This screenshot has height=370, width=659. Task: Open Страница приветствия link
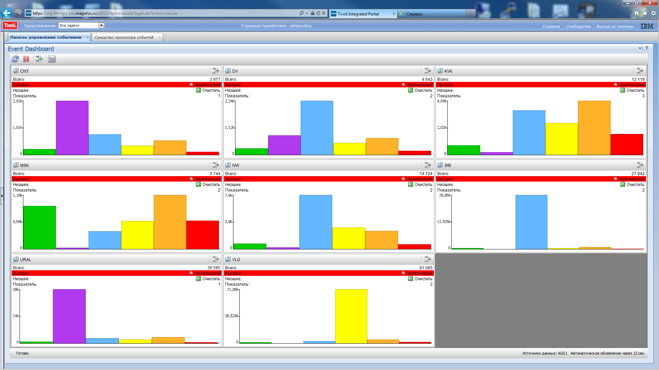(x=264, y=26)
